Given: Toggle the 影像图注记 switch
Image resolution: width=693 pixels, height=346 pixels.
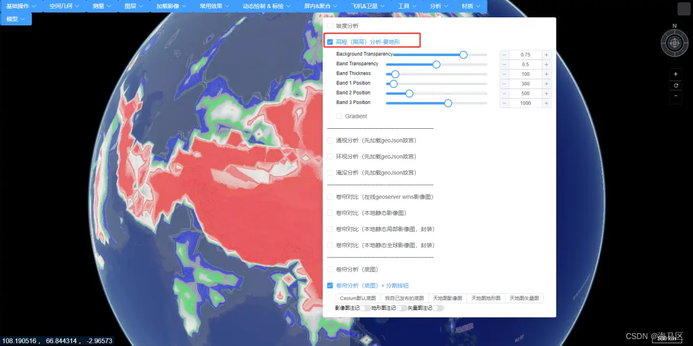Looking at the screenshot, I should (365, 308).
